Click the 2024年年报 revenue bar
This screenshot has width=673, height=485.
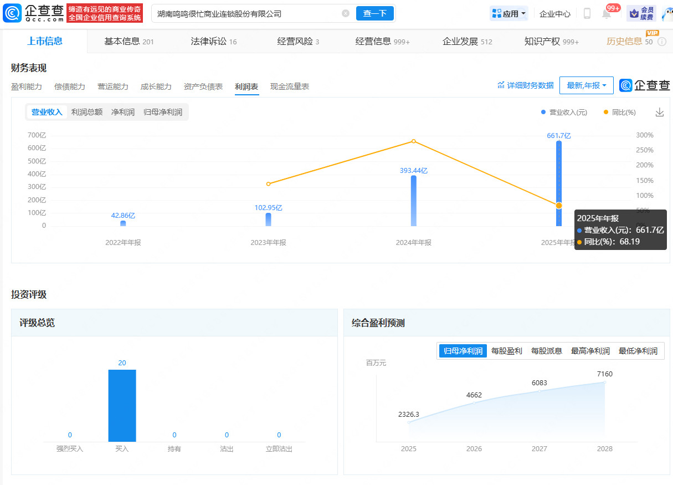414,201
